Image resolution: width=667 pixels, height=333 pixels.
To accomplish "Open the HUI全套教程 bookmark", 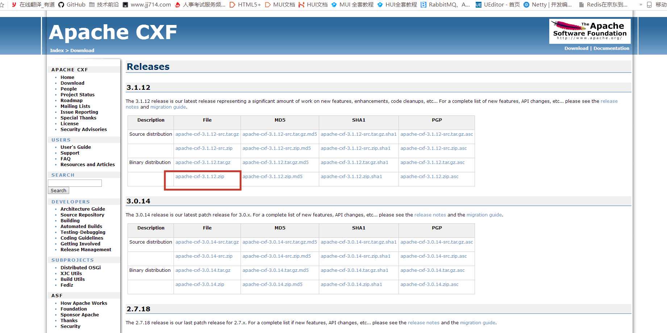I will click(397, 5).
